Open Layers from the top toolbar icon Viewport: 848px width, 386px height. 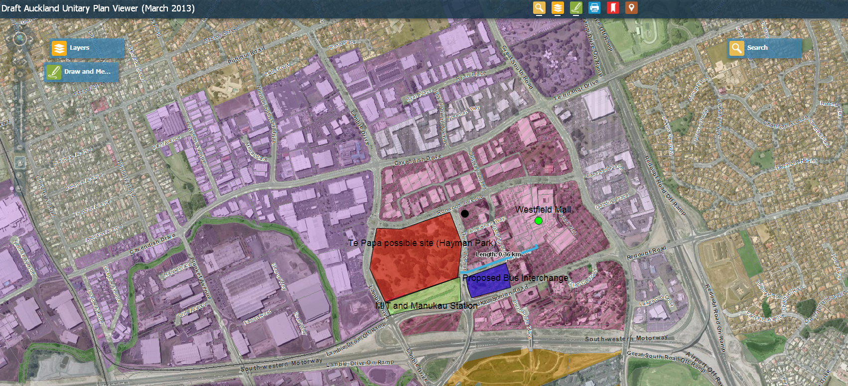point(558,8)
